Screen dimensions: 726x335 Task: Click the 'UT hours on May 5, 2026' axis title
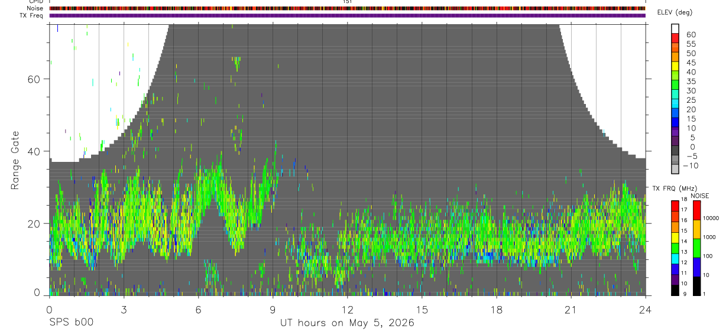point(347,323)
